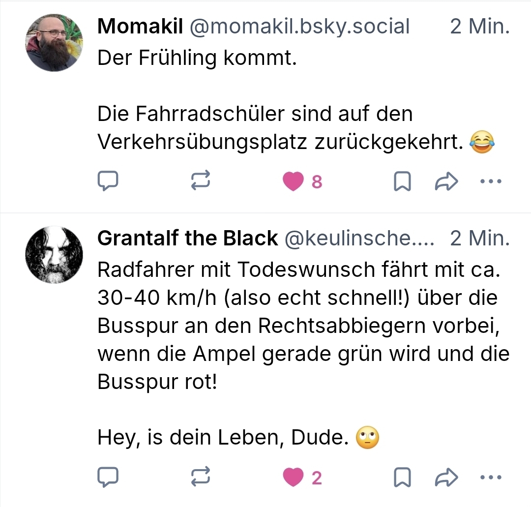
Task: Share Grantalf the Black's post
Action: 446,477
